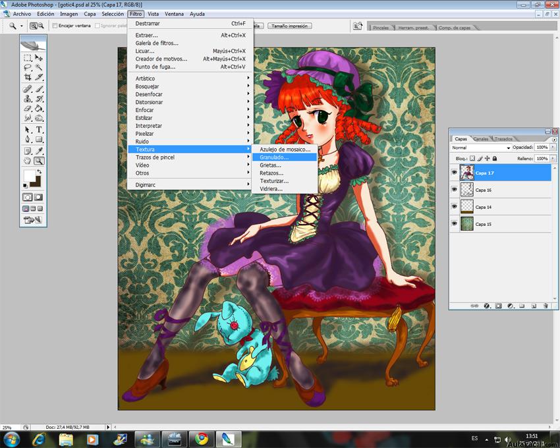The width and height of the screenshot is (560, 448).
Task: Switch to the Trazados tab
Action: coord(503,138)
